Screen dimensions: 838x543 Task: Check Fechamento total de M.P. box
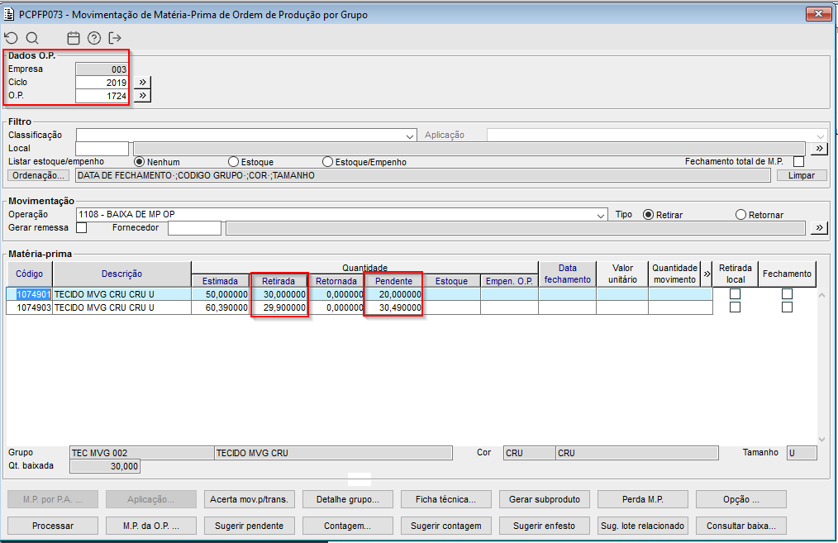[x=798, y=161]
